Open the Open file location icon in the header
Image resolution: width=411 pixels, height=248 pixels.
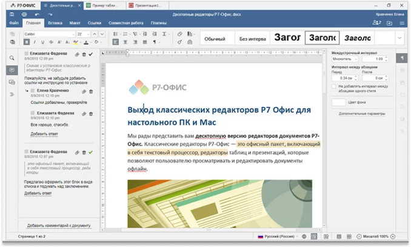390,23
